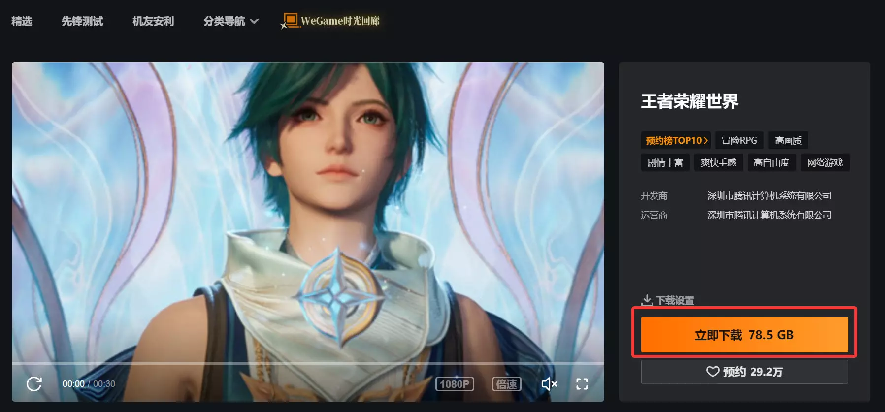
Task: Click the 下载设置 download icon
Action: pos(647,300)
